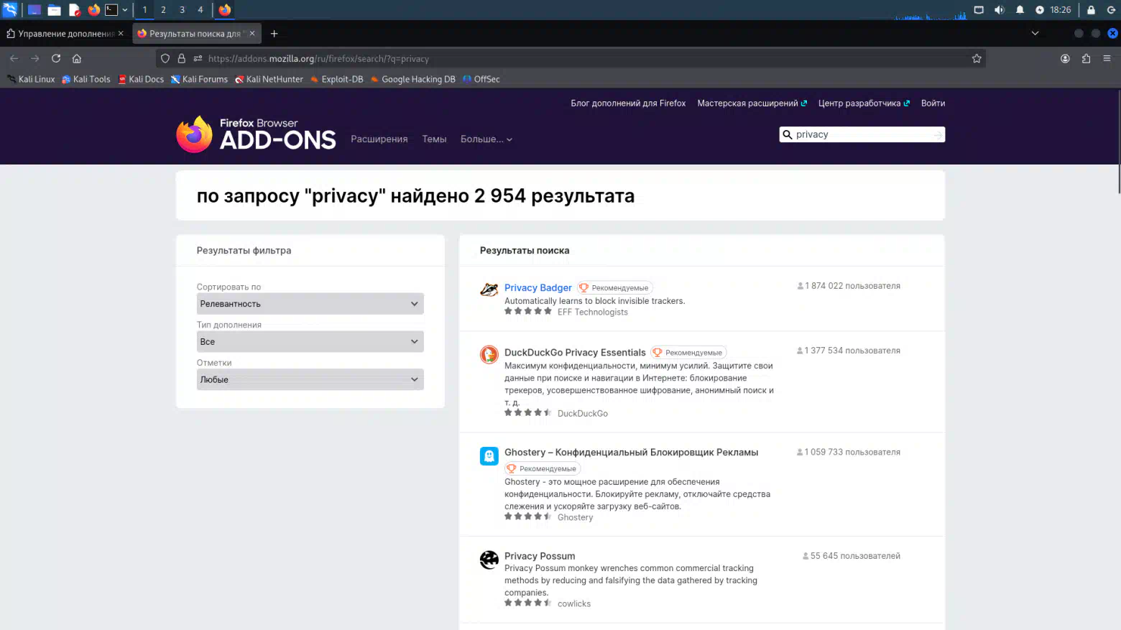
Task: Open the Exploit-DB bookmark
Action: point(336,80)
